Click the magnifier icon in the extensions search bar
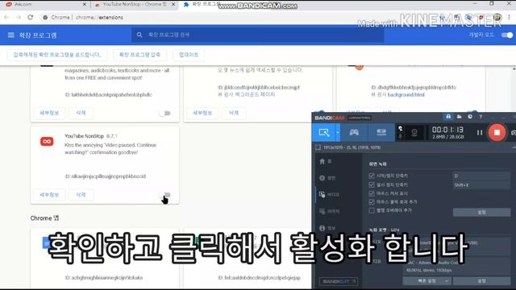Viewport: 516px width, 290px height. [x=139, y=35]
